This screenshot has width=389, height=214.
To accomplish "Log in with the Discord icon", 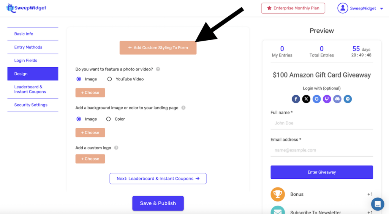I will tap(337, 99).
